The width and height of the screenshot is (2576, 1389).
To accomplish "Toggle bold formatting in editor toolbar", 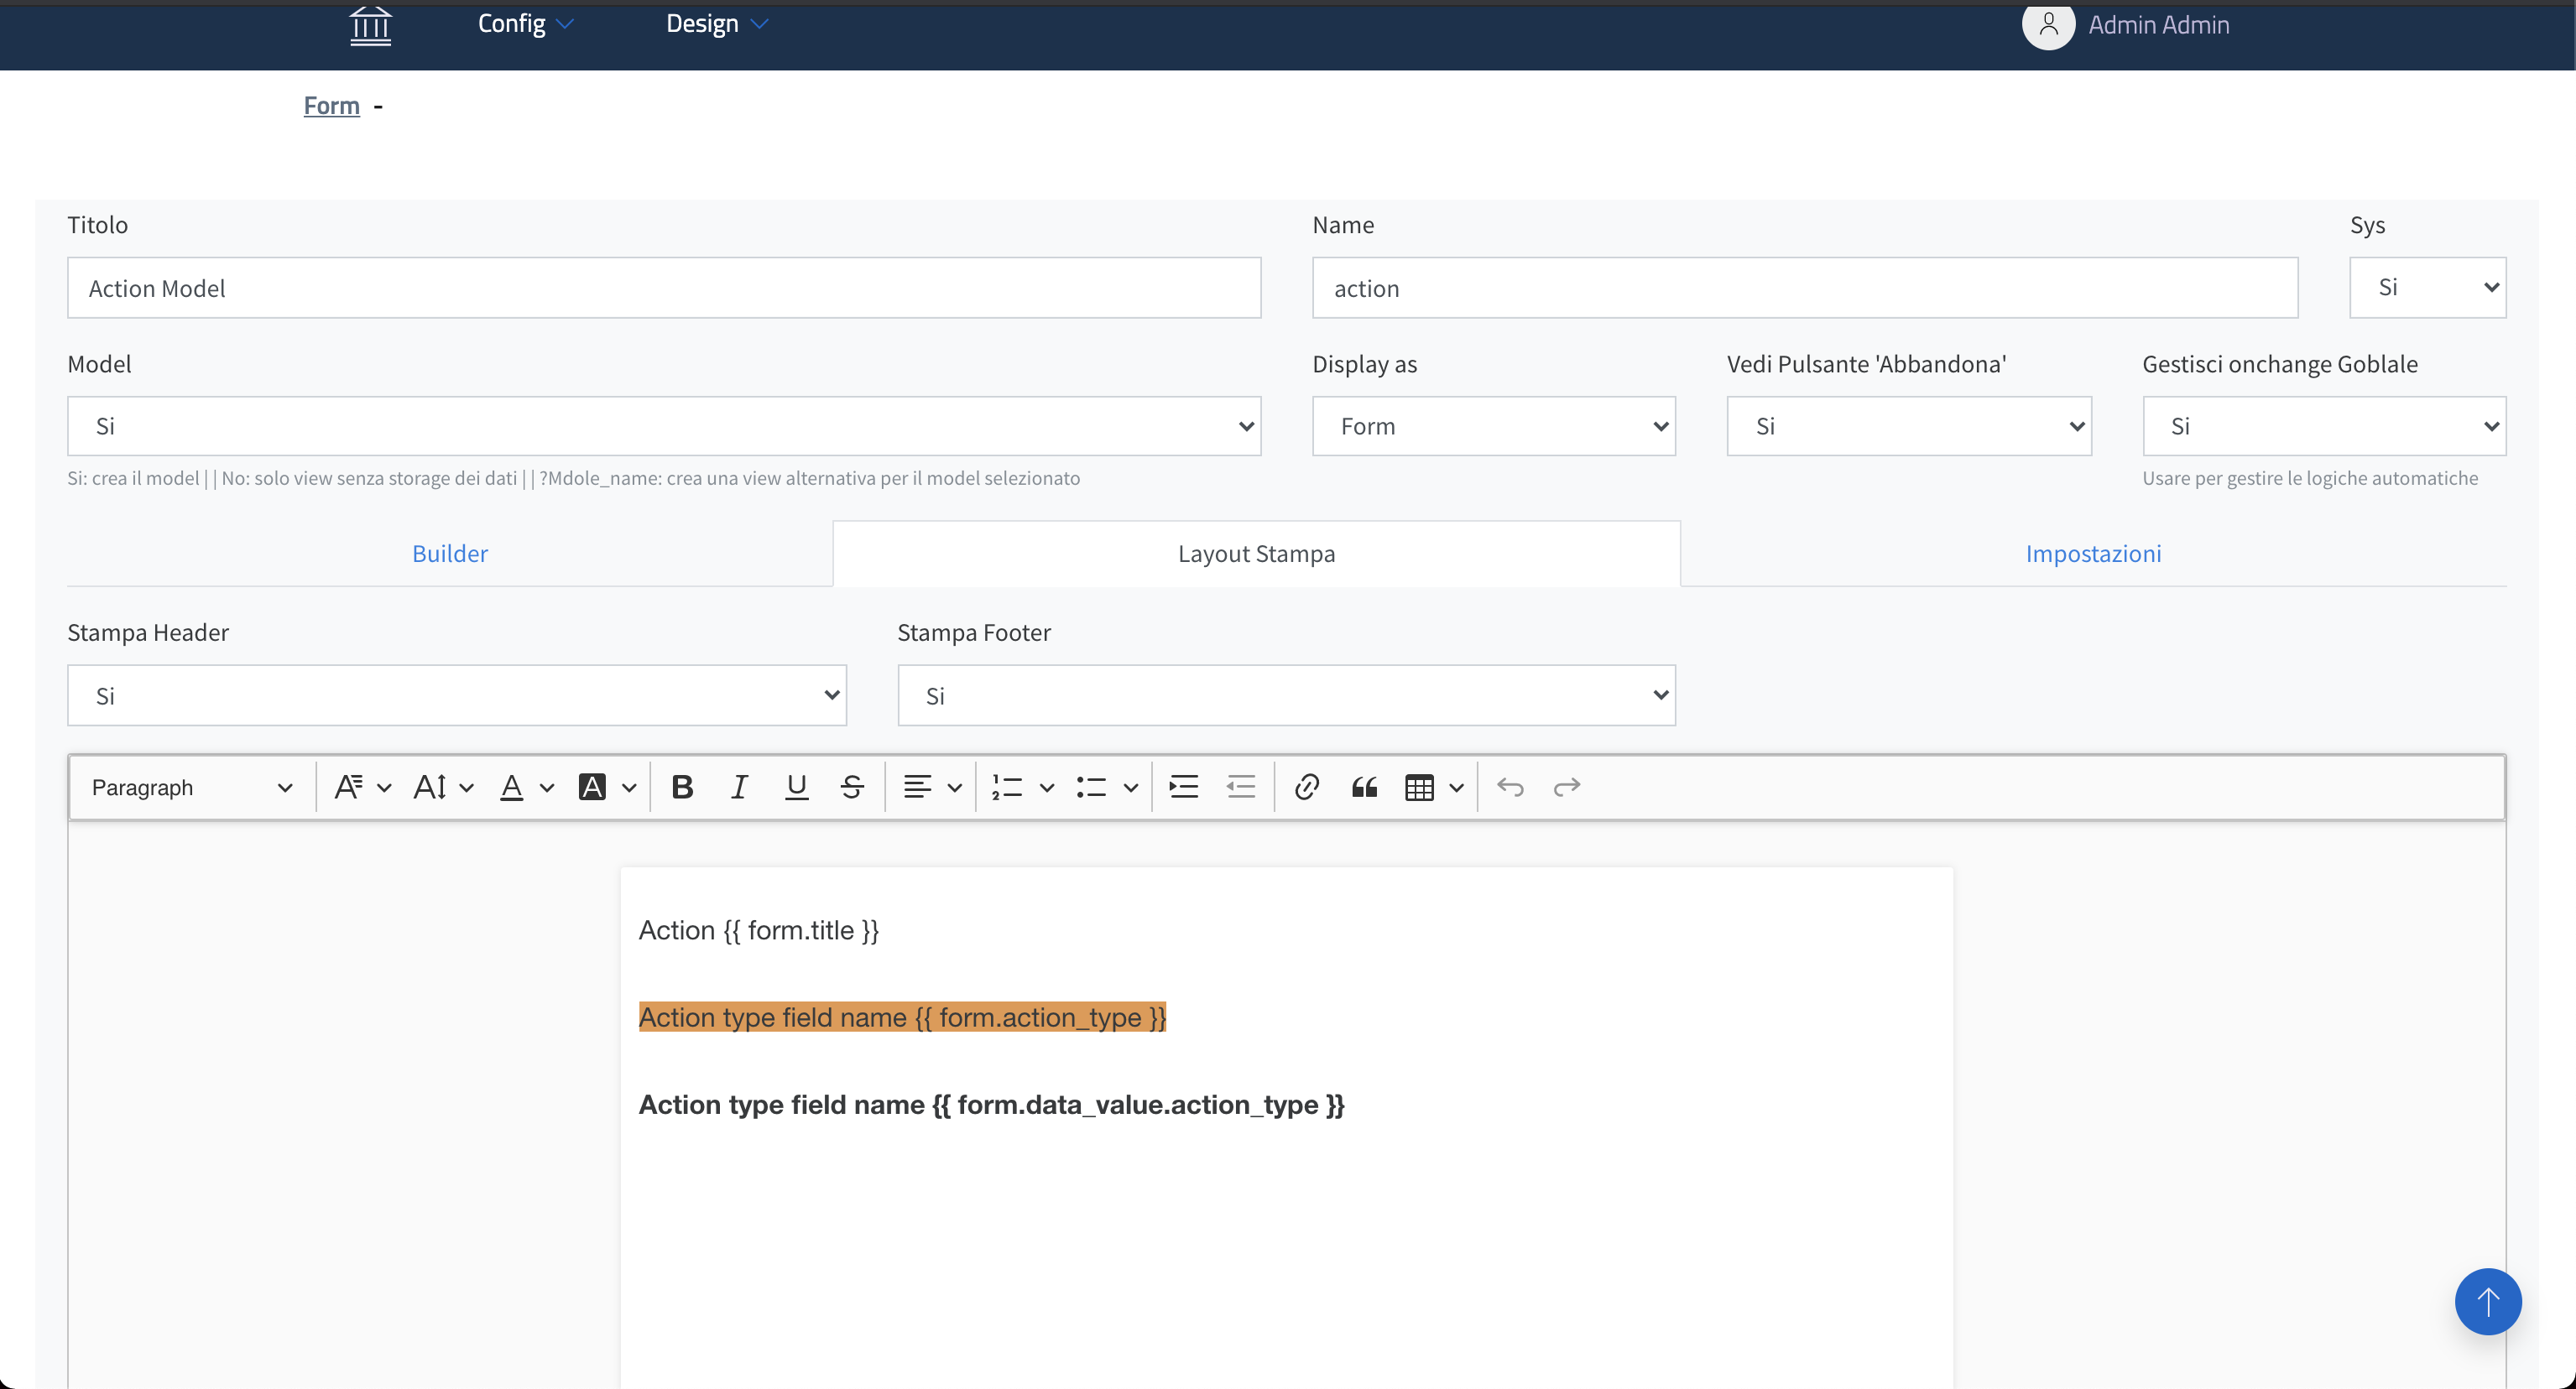I will pyautogui.click(x=682, y=788).
